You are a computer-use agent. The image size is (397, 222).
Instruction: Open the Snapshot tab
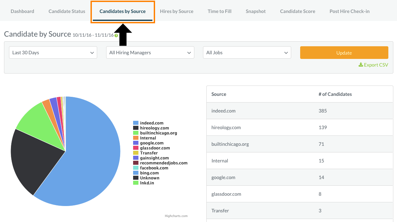coord(256,11)
